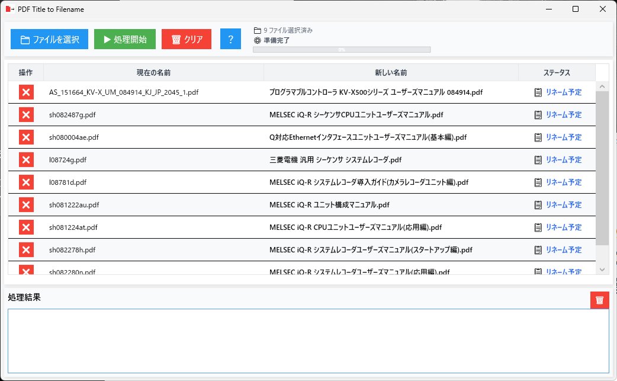Click the PDF Title to Filename app icon
This screenshot has width=617, height=381.
9,9
